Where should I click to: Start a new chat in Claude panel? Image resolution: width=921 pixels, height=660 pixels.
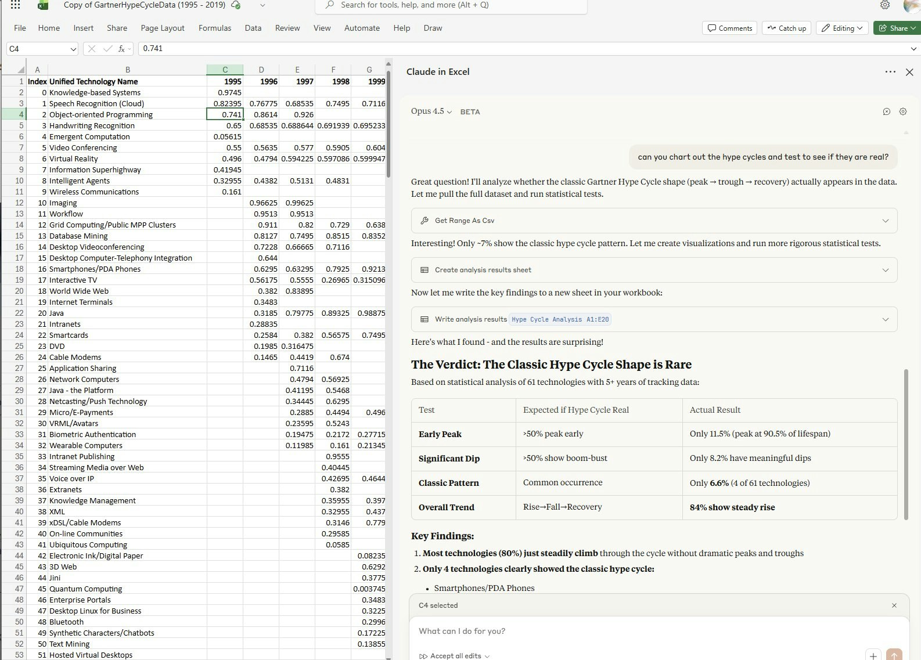pos(886,111)
